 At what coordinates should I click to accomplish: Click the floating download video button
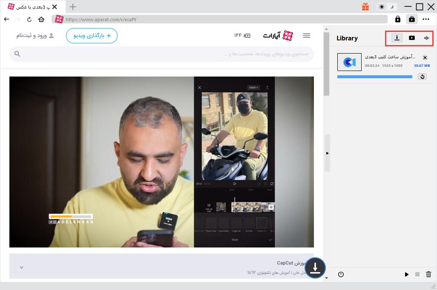pyautogui.click(x=315, y=268)
